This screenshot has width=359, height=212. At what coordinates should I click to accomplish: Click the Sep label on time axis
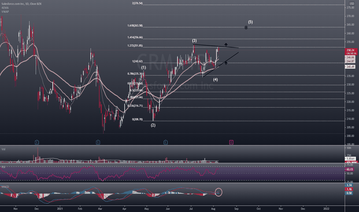pos(236,209)
